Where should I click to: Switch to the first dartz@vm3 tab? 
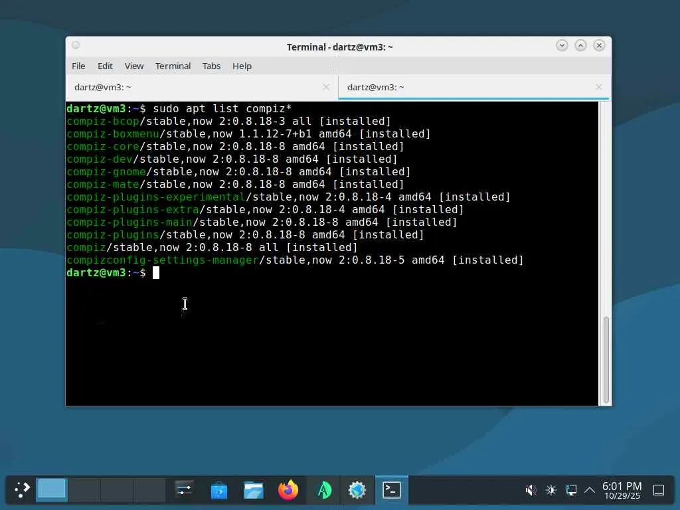(x=202, y=87)
